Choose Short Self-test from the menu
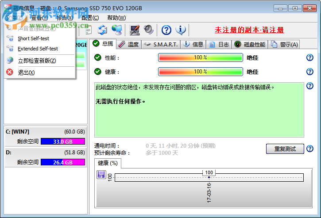Image resolution: width=321 pixels, height=218 pixels. [x=40, y=38]
